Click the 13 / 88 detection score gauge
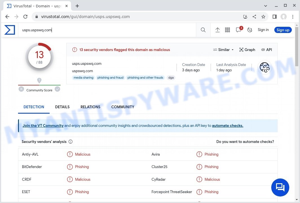The image size is (300, 203). coord(39,57)
